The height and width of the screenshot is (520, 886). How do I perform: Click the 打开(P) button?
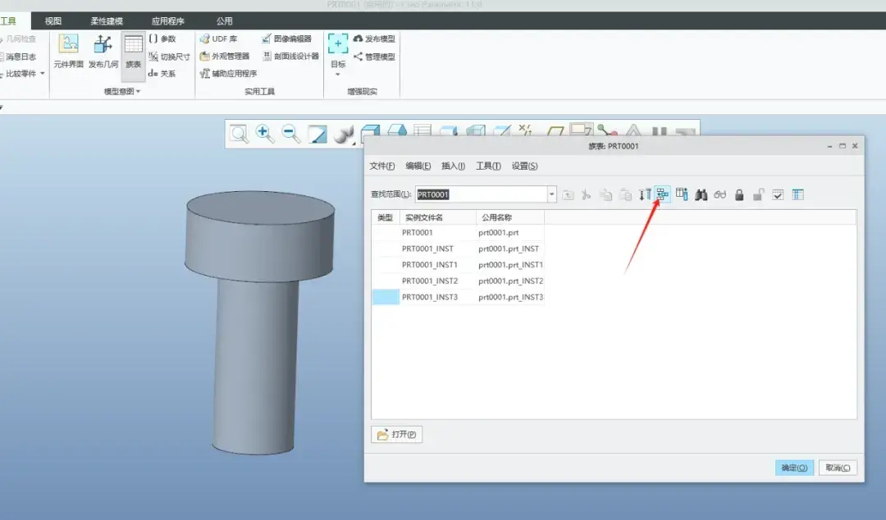(x=397, y=434)
